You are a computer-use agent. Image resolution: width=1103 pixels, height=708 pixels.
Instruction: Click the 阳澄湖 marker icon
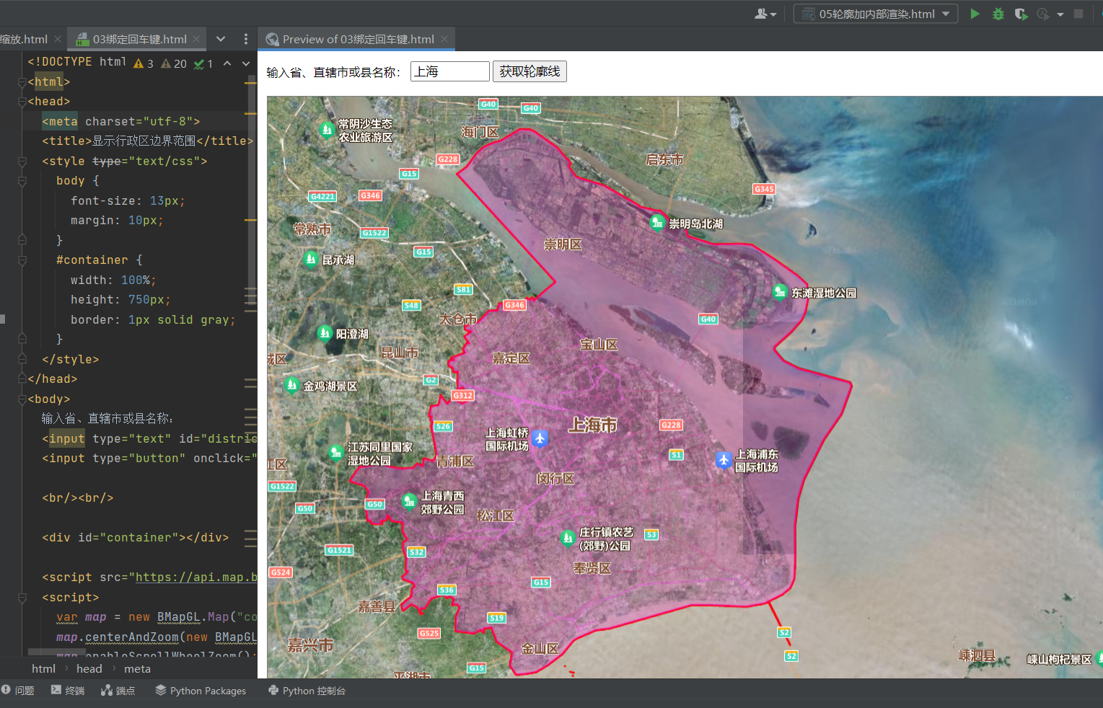(325, 332)
